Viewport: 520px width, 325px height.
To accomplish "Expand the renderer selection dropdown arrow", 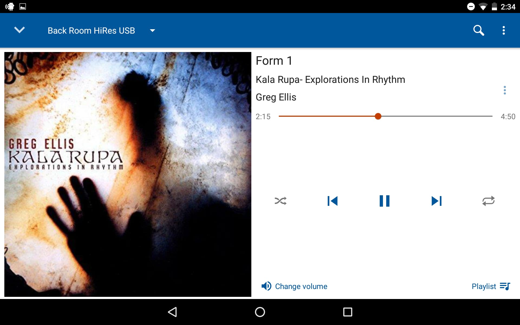I will [152, 31].
